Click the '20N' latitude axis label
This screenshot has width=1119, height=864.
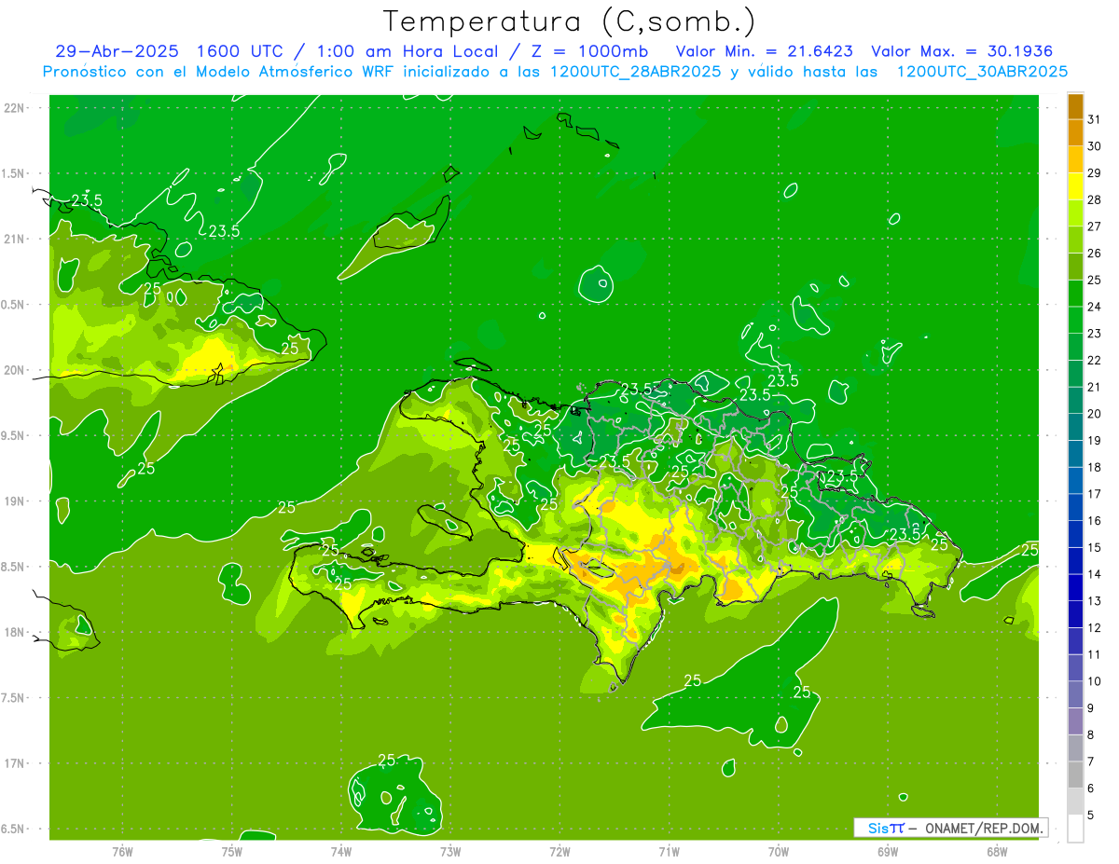point(14,370)
